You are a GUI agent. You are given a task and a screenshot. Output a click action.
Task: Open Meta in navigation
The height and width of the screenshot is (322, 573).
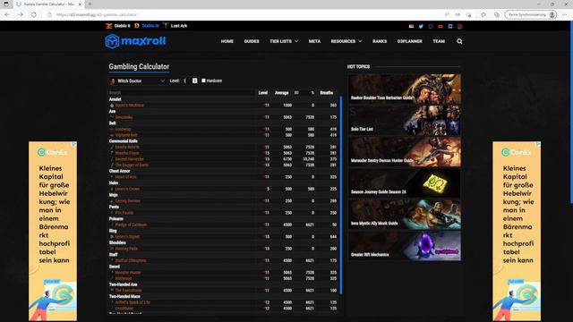click(314, 41)
